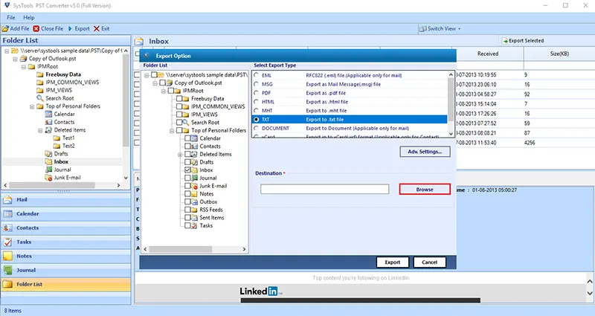The height and width of the screenshot is (316, 595).
Task: Expand Deleted Items in Export Option tree
Action: click(180, 155)
